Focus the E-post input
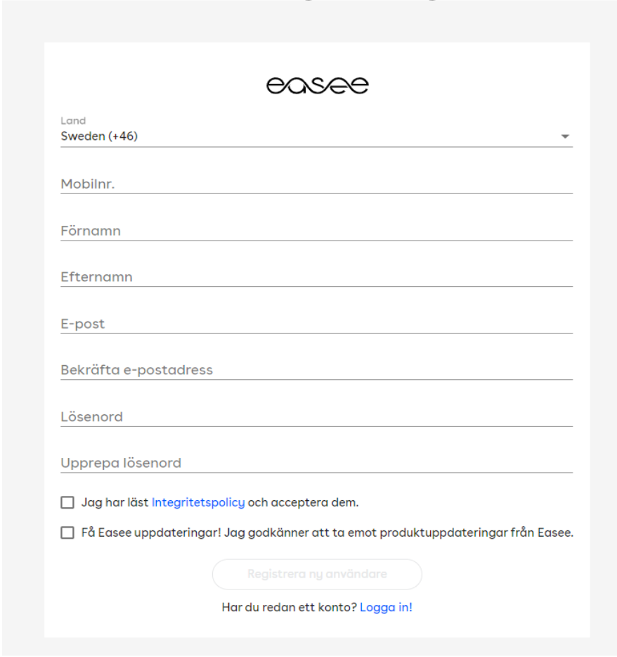This screenshot has width=617, height=657. pyautogui.click(x=316, y=324)
